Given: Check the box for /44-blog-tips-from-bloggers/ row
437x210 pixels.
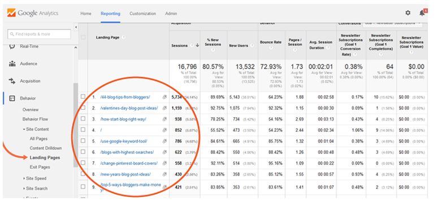Looking at the screenshot, I should pyautogui.click(x=83, y=97).
